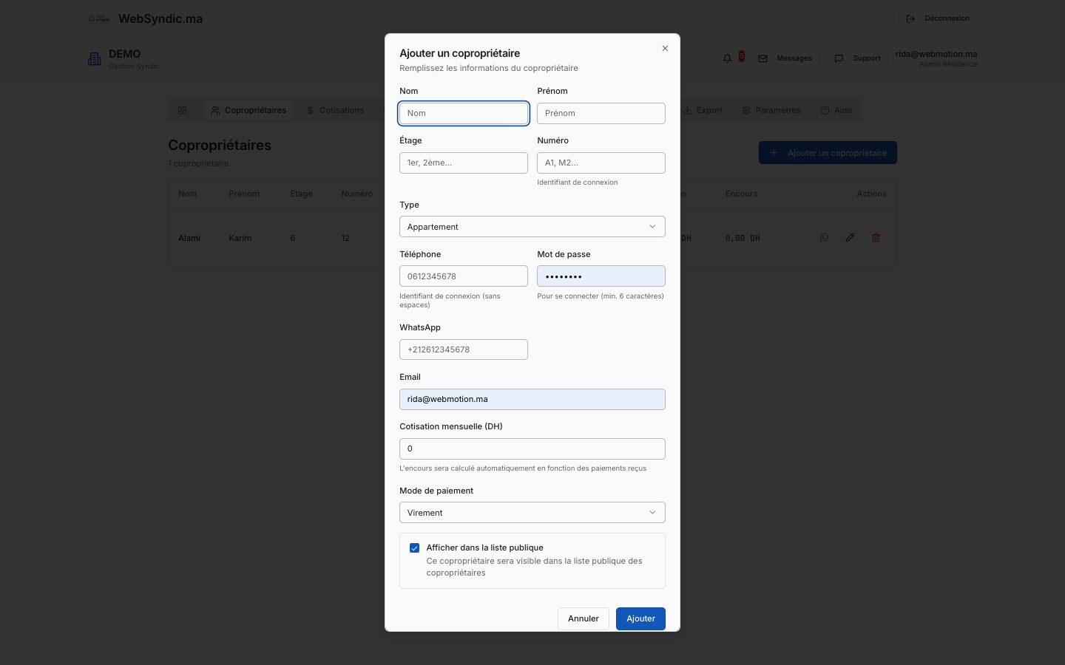Open the Aide tab
The width and height of the screenshot is (1065, 665).
pos(836,111)
